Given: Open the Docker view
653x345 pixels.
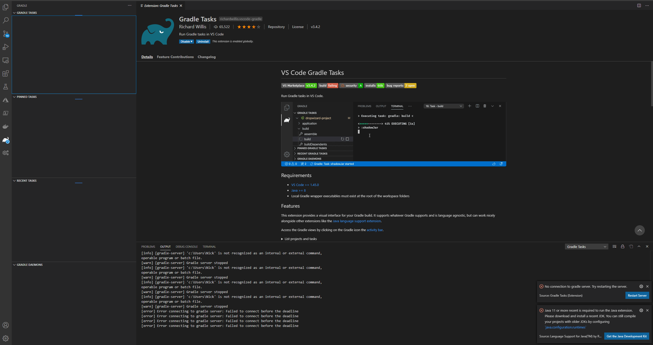Looking at the screenshot, I should pyautogui.click(x=5, y=126).
